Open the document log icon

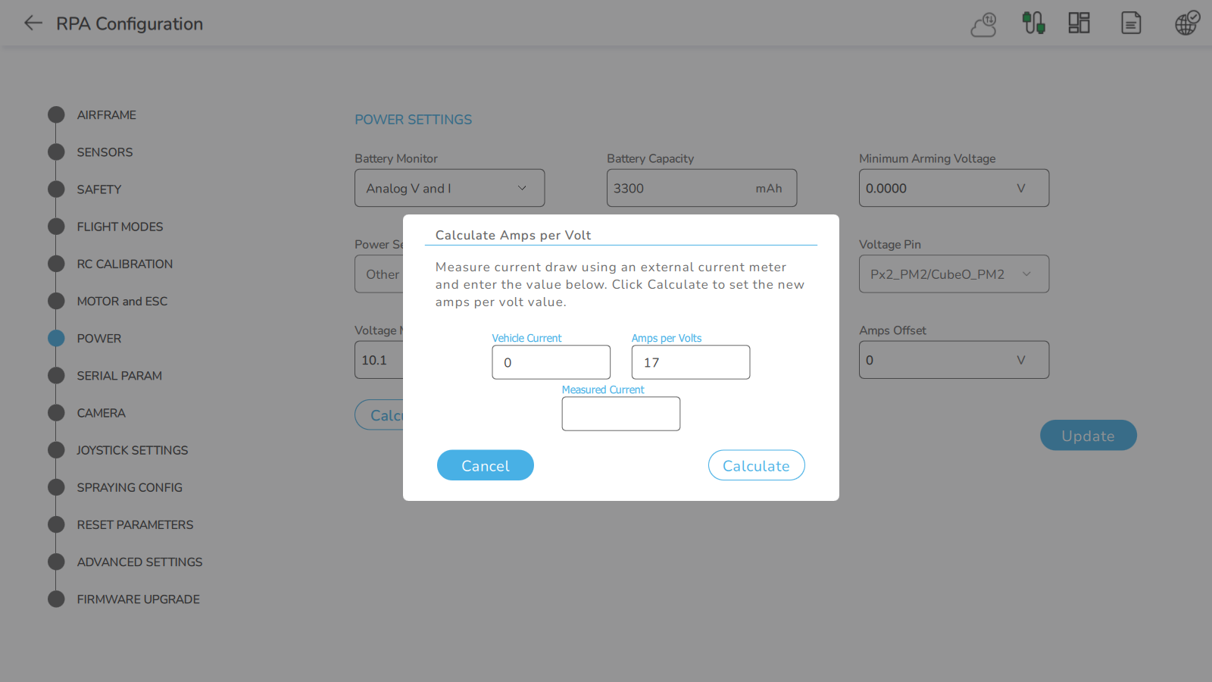[x=1131, y=23]
